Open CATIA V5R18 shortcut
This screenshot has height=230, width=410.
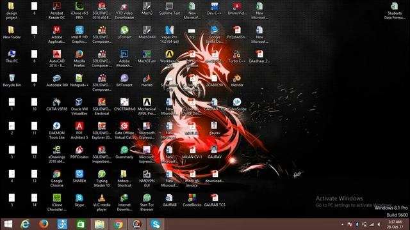tap(57, 104)
